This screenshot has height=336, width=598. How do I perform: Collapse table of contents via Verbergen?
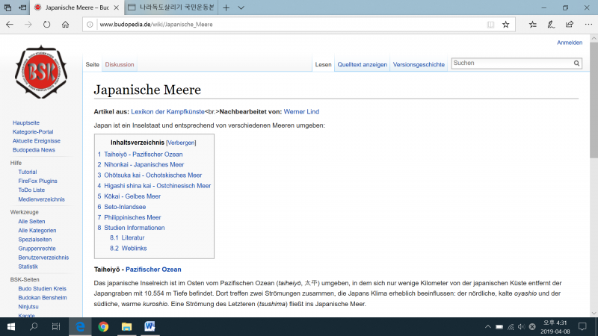click(181, 142)
